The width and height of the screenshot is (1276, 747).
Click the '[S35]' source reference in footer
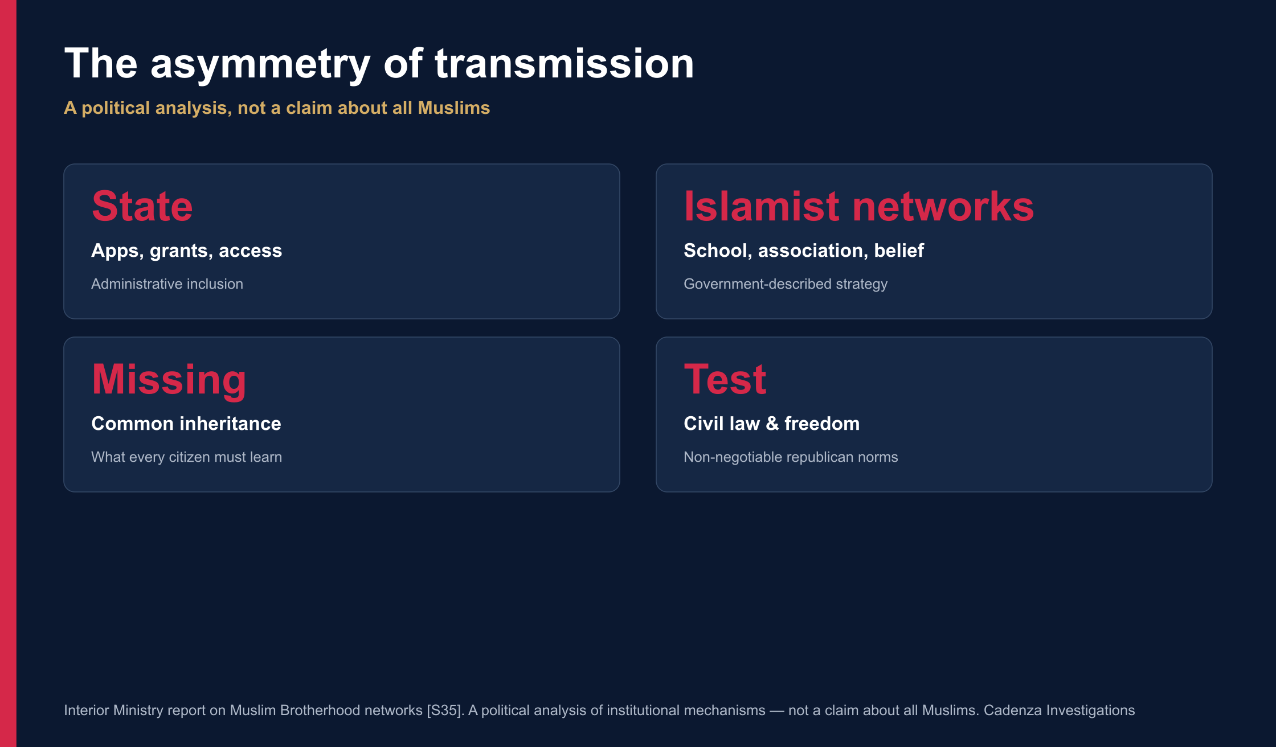(x=445, y=711)
